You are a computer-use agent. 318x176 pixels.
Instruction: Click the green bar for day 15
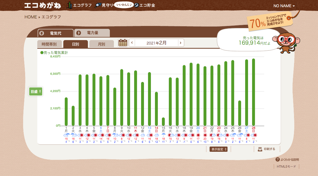point(163,121)
